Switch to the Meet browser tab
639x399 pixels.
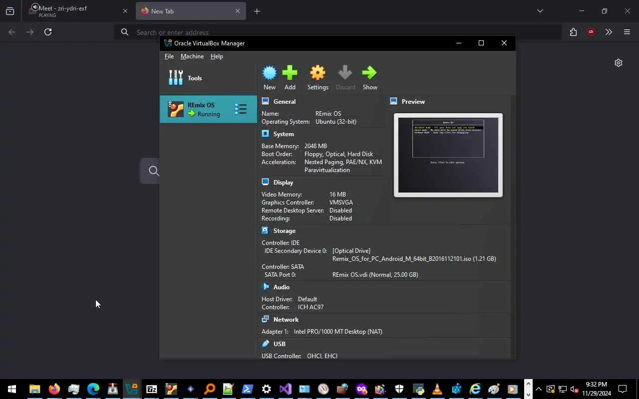(x=78, y=11)
